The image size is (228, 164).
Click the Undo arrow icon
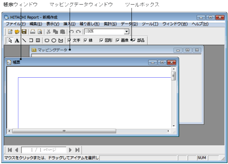point(71,32)
